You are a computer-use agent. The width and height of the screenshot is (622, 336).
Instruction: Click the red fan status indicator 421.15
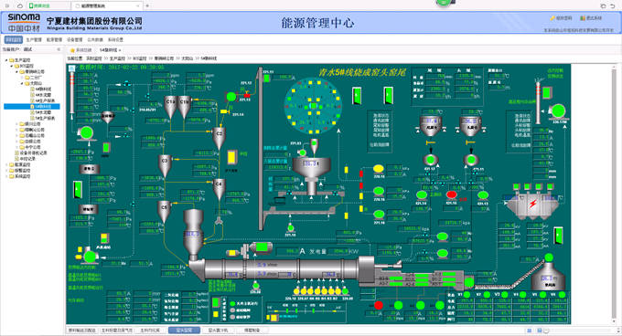click(x=452, y=194)
